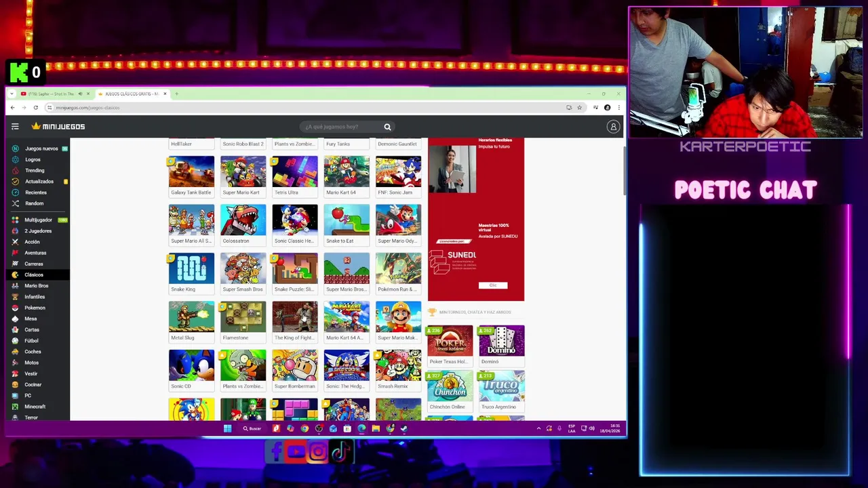Open Mario Kart 64 game thumbnail

pyautogui.click(x=347, y=171)
